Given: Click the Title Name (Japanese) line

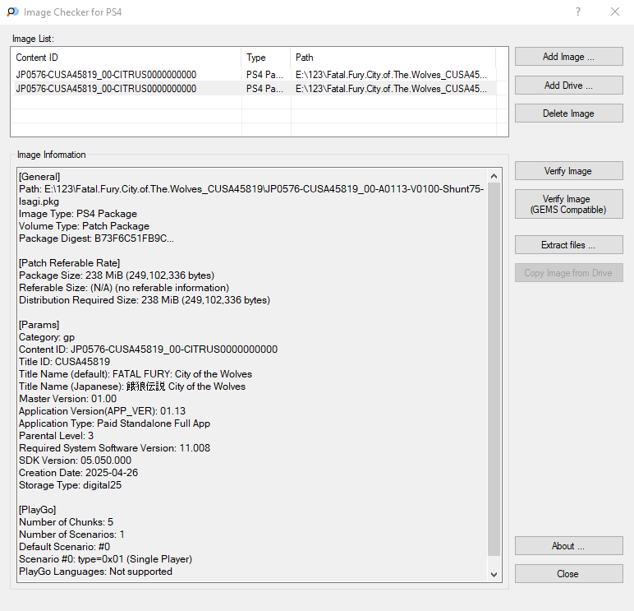Looking at the screenshot, I should (x=132, y=387).
